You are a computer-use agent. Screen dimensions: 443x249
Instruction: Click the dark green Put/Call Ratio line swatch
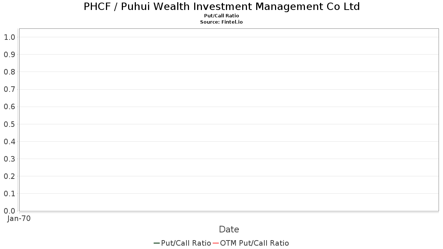pyautogui.click(x=157, y=243)
